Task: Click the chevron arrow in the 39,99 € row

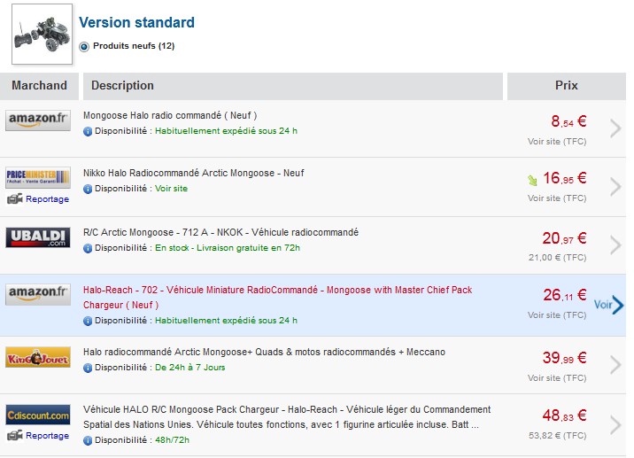Action: (x=615, y=365)
